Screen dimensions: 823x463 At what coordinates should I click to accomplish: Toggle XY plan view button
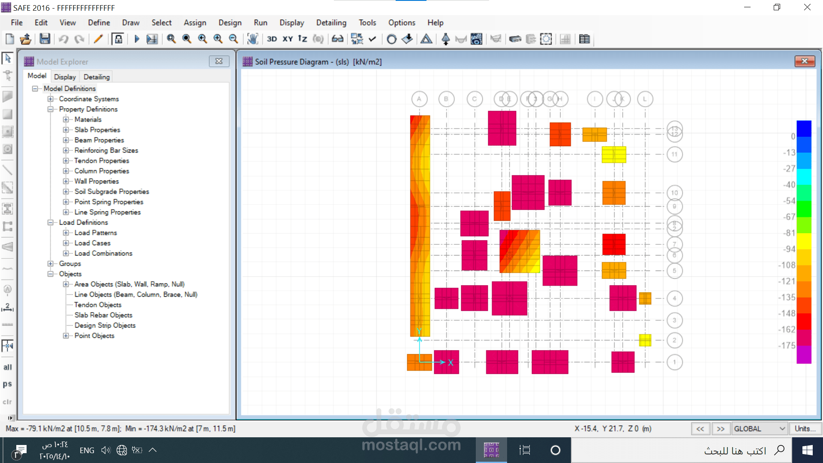coord(288,39)
